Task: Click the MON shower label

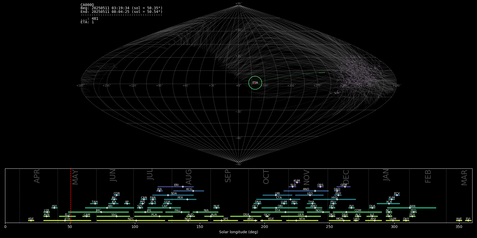Action: [339, 219]
